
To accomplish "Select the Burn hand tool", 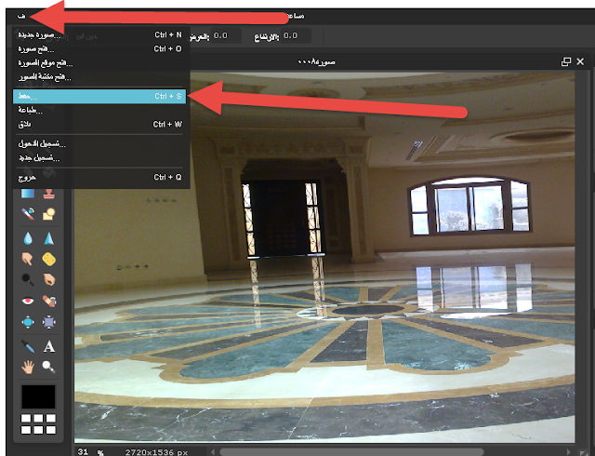I will click(49, 280).
